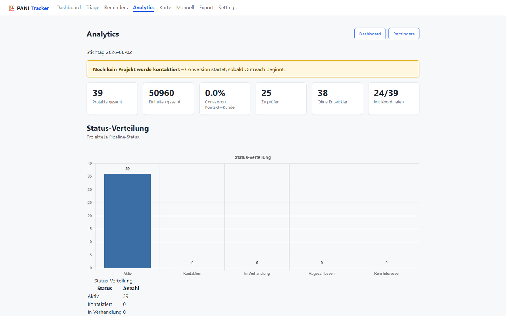Open Reminders in the top navigation
Image resolution: width=506 pixels, height=316 pixels.
(x=116, y=8)
